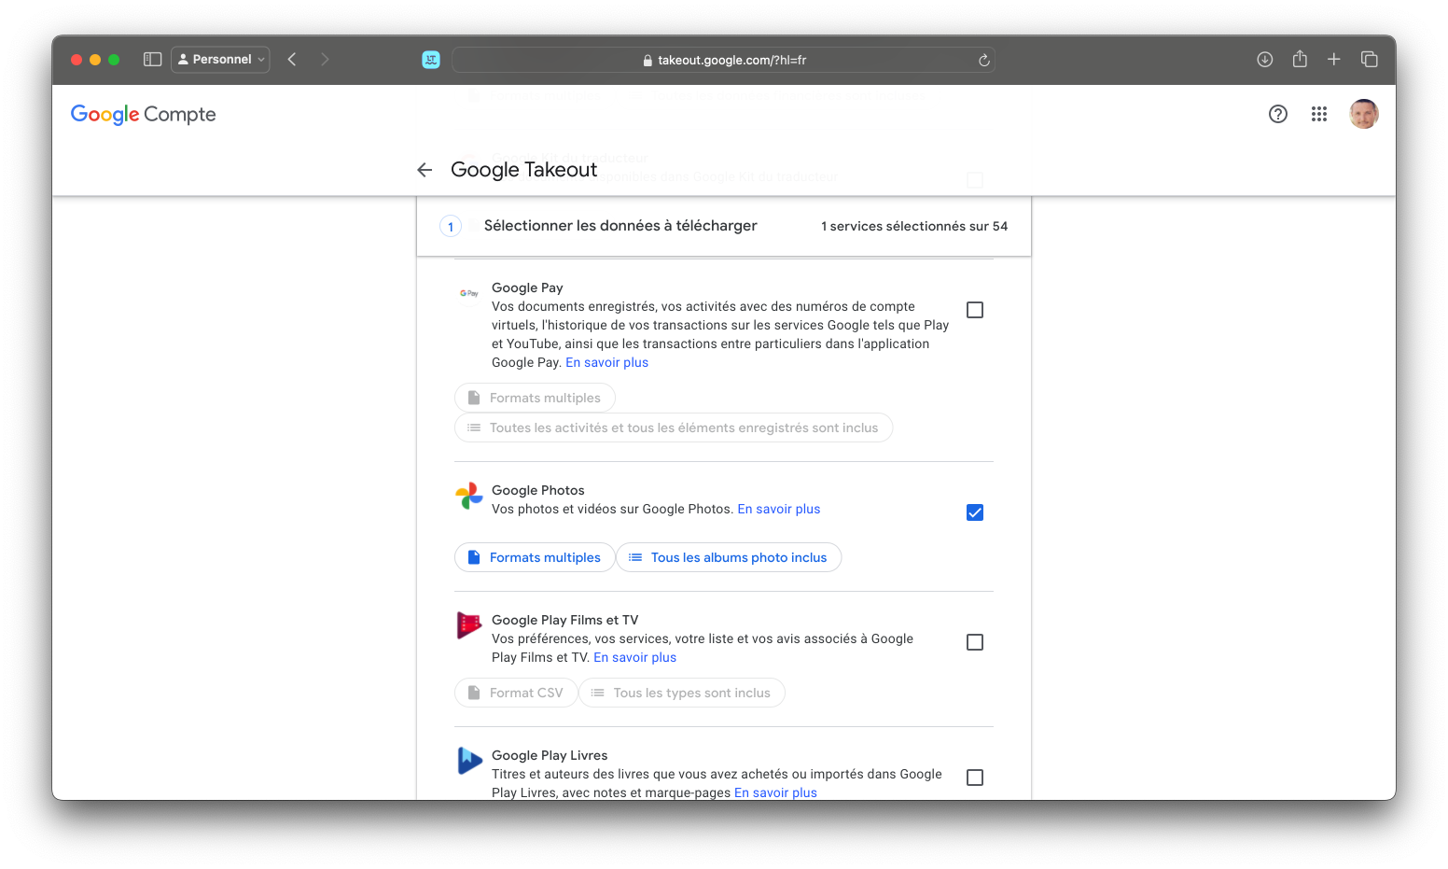Viewport: 1448px width, 869px height.
Task: Click the Google Photos pinwheel icon
Action: click(469, 496)
